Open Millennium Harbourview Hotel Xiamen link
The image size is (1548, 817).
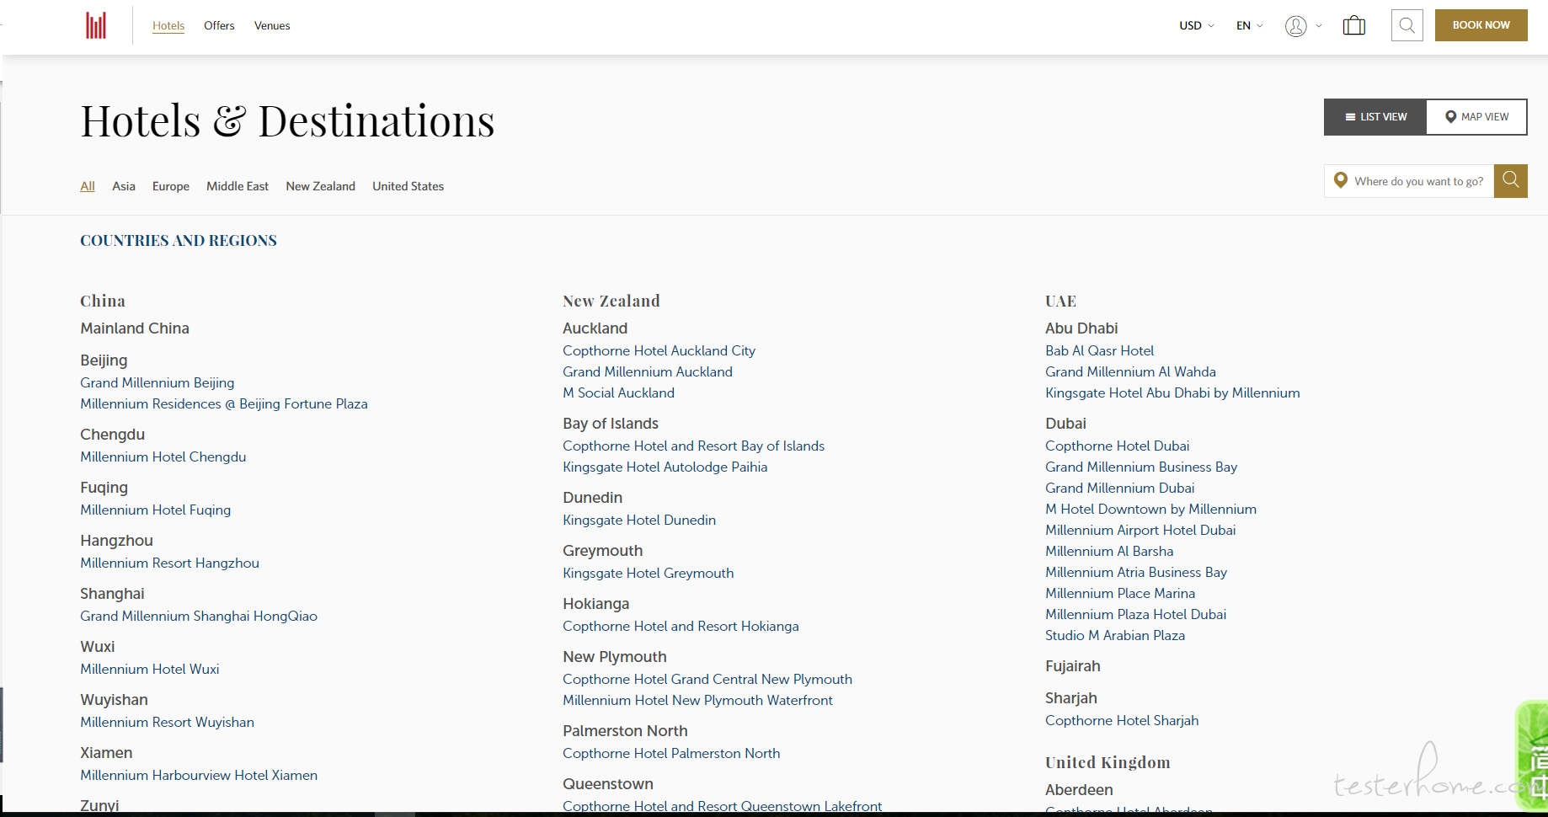[199, 775]
